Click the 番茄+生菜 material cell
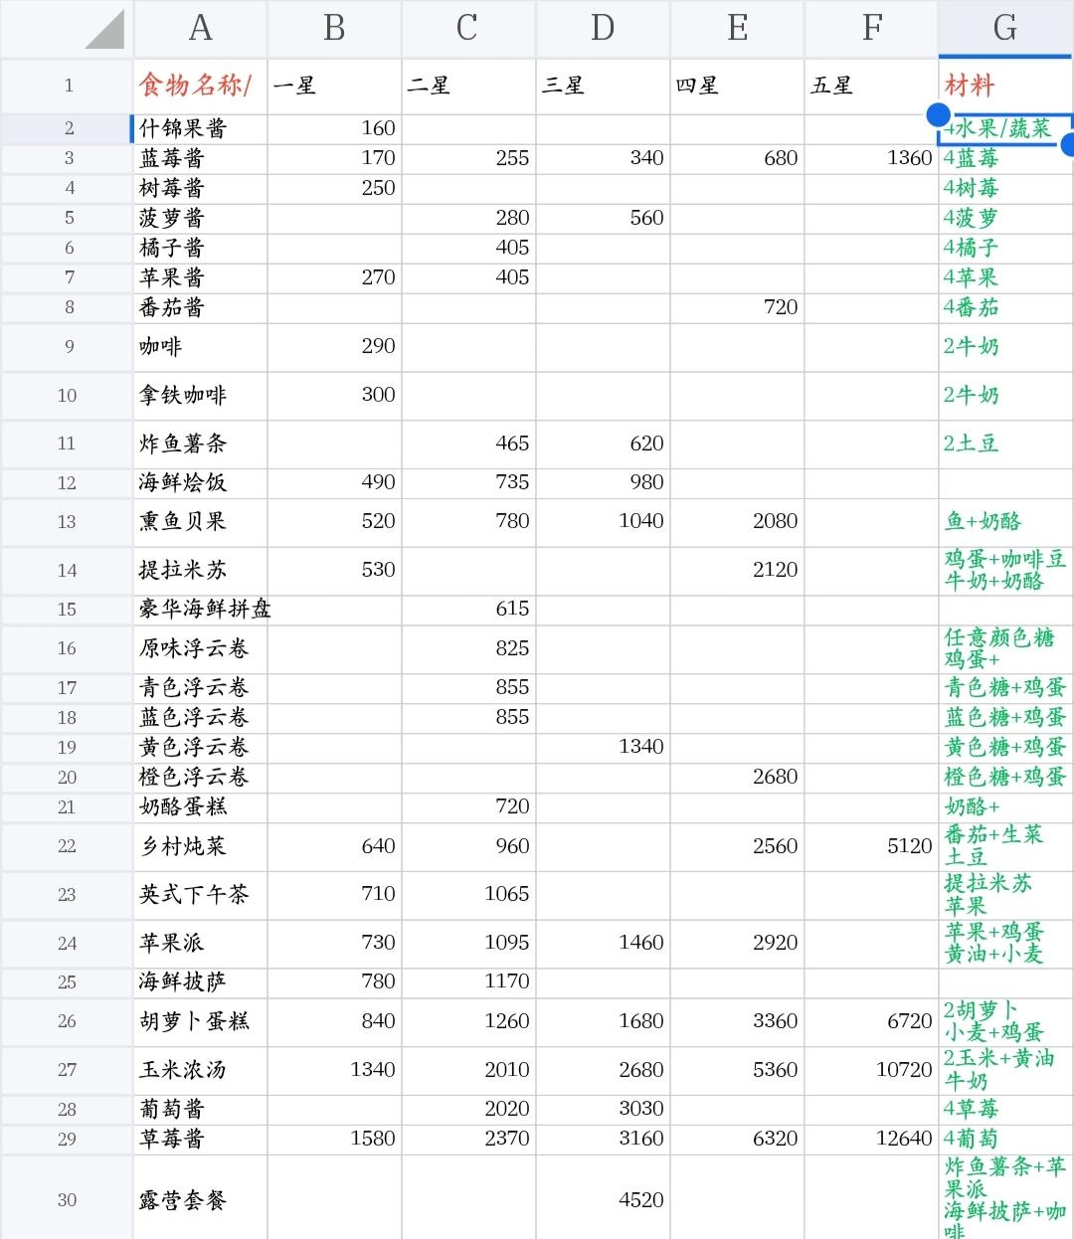 tap(1005, 846)
